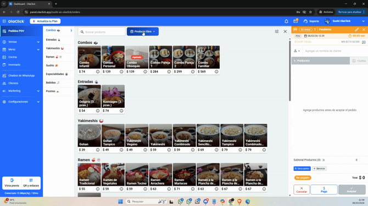Click Actualiza tu Plan button
Screen dimensions: 368x206
click(45, 21)
